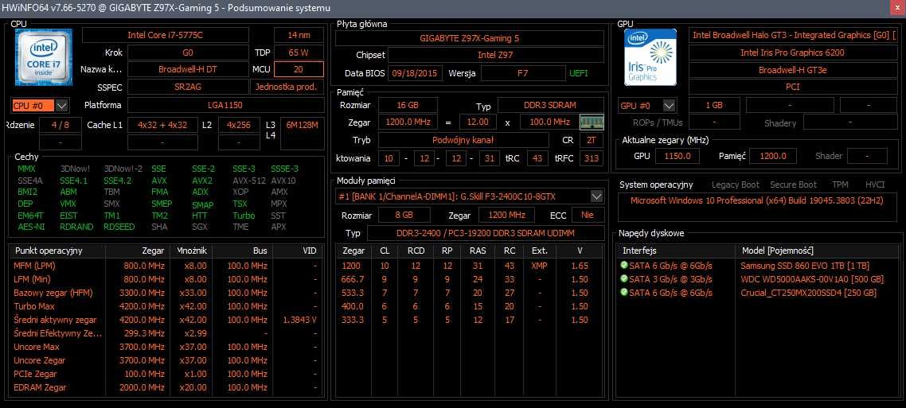Click the SSPEC value SR2AG
The width and height of the screenshot is (906, 408).
(x=188, y=87)
